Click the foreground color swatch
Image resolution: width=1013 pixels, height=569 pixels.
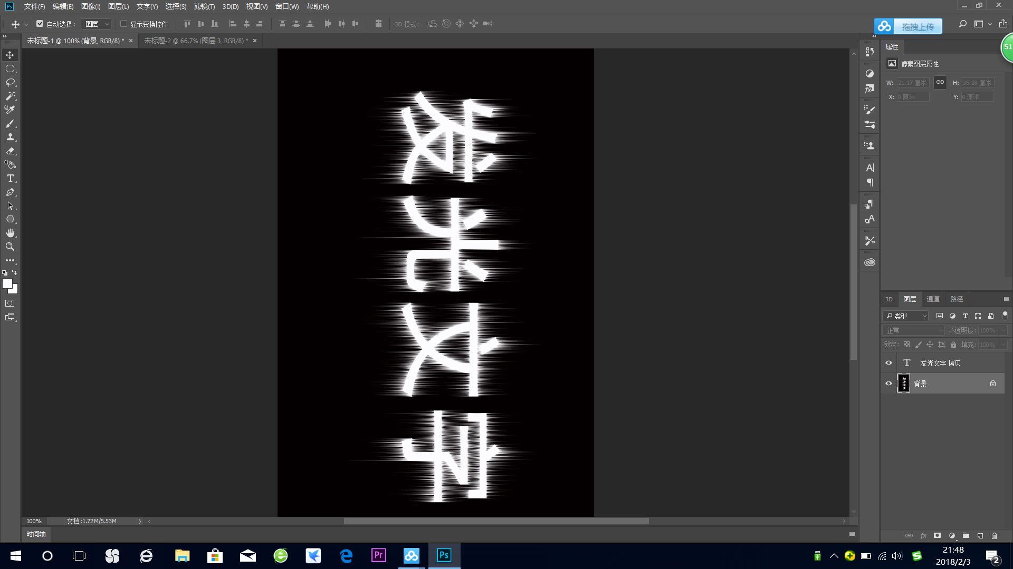[7, 284]
